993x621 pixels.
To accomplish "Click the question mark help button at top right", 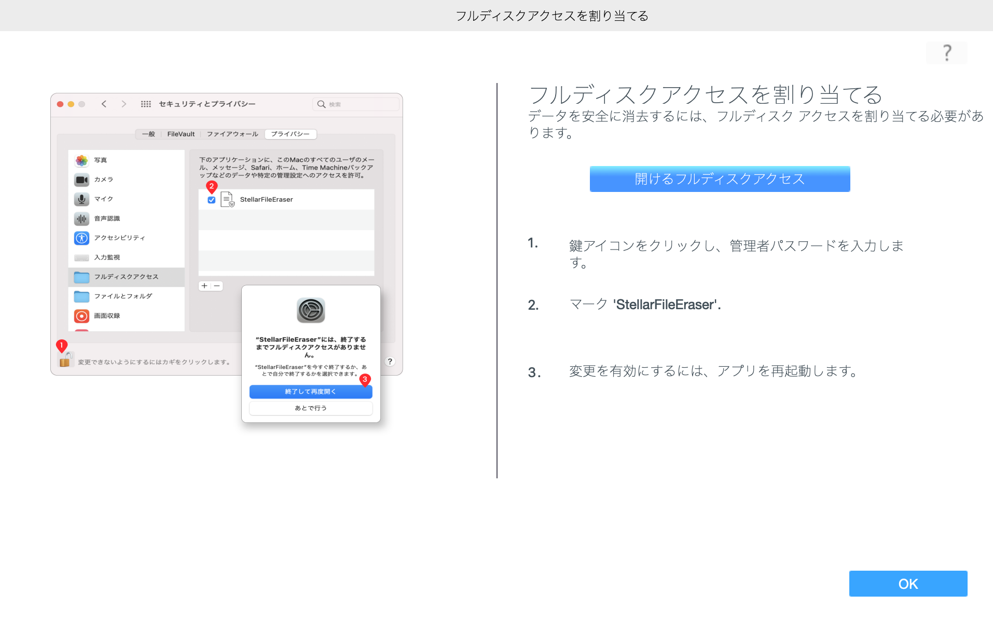I will click(946, 53).
